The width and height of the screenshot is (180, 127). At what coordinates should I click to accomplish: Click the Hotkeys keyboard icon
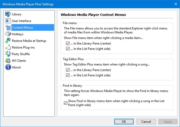coord(8,34)
